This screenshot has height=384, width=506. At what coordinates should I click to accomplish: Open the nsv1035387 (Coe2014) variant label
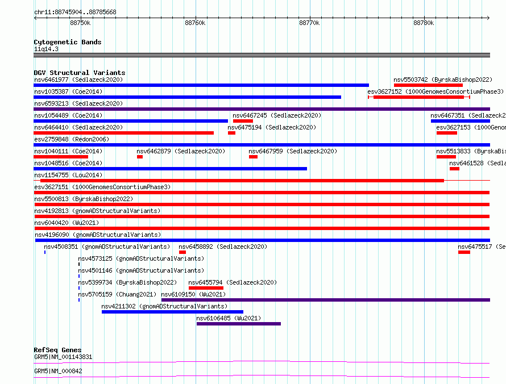click(68, 91)
